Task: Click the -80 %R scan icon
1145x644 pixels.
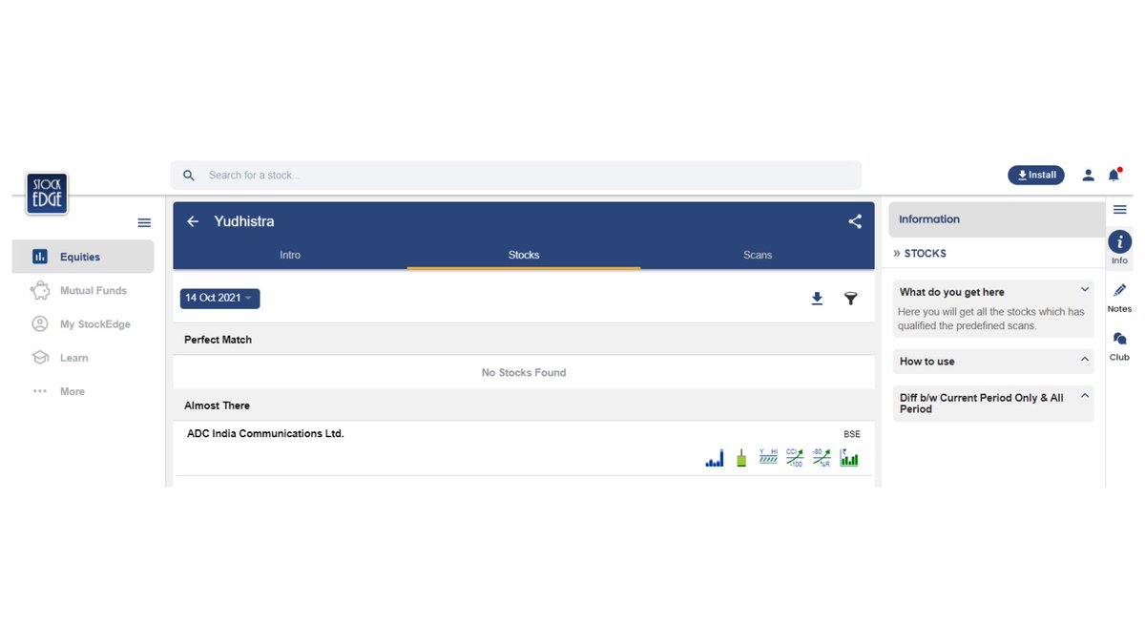Action: [x=822, y=458]
